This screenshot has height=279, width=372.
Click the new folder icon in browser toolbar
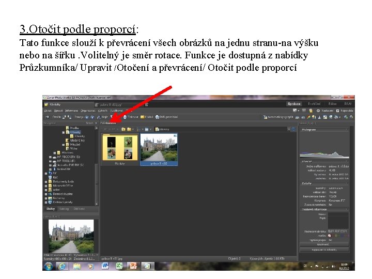click(x=129, y=129)
